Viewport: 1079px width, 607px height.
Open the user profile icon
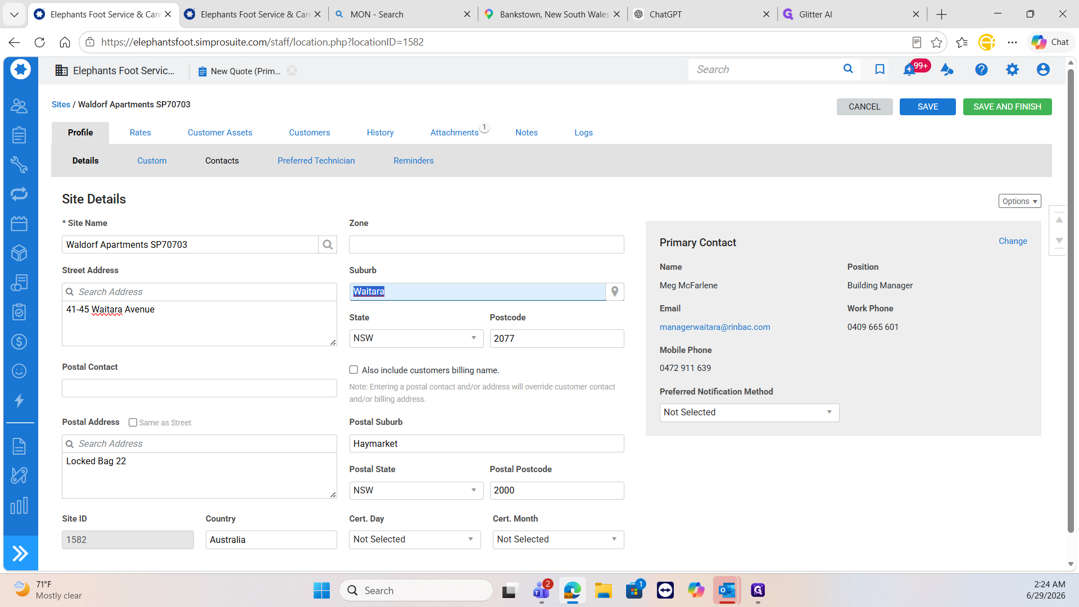pyautogui.click(x=1043, y=70)
